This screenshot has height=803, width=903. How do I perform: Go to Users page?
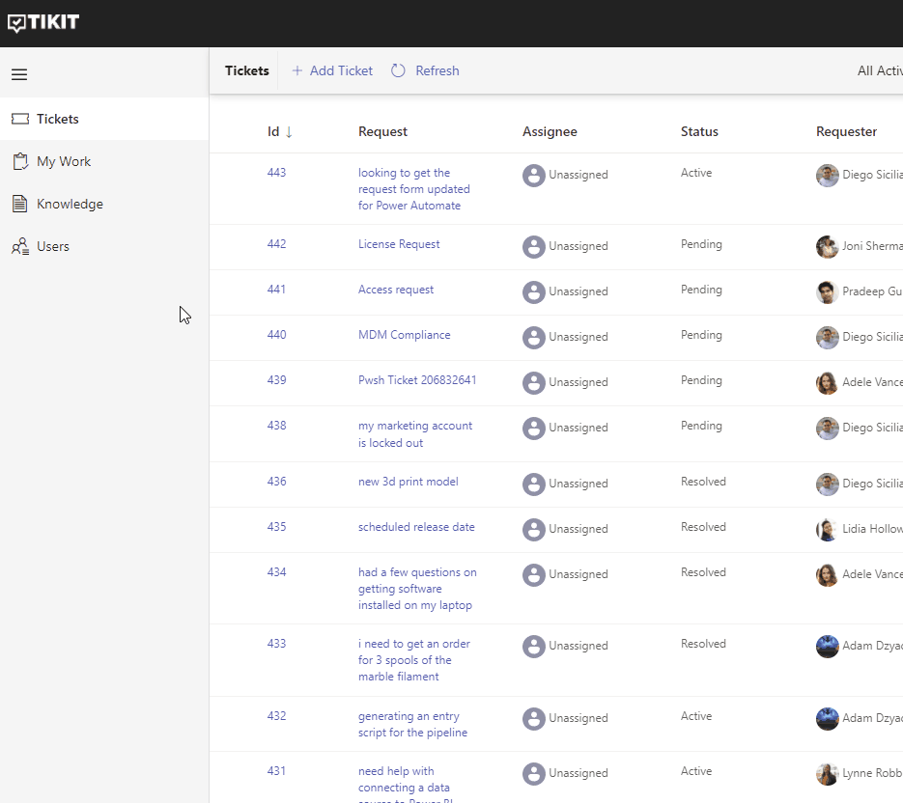pyautogui.click(x=53, y=246)
